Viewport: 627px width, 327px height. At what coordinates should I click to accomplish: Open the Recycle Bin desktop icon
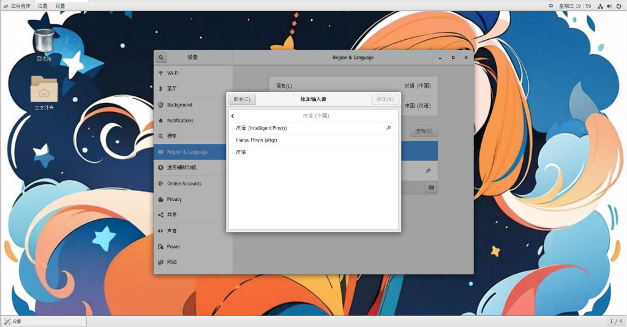[44, 42]
